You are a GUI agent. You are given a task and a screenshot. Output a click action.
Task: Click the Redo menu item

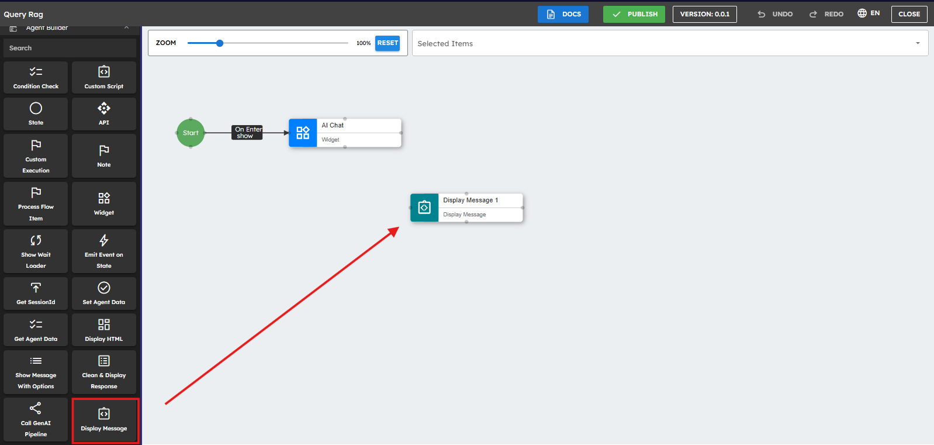tap(826, 14)
